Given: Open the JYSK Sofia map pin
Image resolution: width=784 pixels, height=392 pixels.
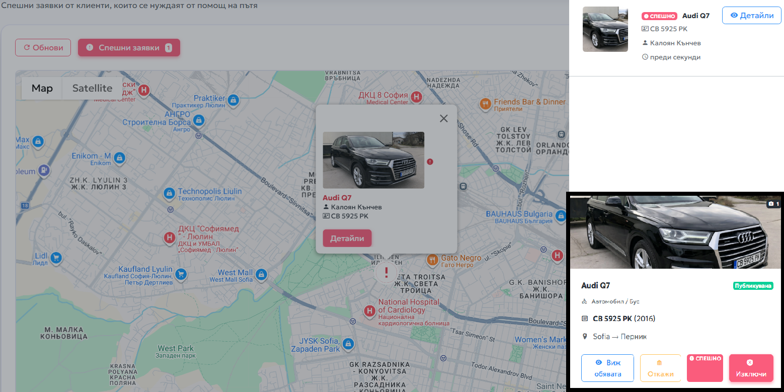Looking at the screenshot, I should 348,345.
